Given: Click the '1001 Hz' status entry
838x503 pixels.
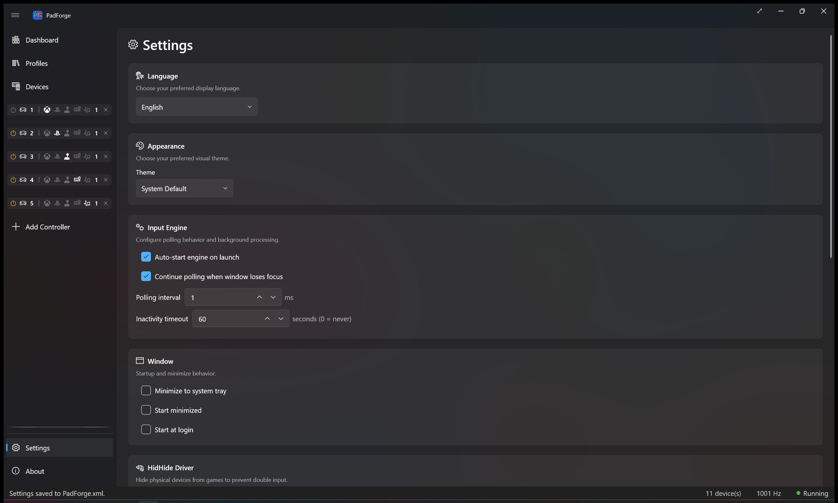Looking at the screenshot, I should (x=769, y=494).
